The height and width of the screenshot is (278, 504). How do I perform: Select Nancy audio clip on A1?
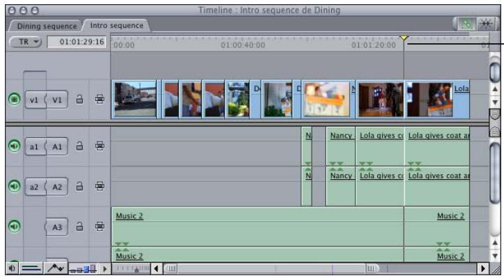pyautogui.click(x=340, y=146)
